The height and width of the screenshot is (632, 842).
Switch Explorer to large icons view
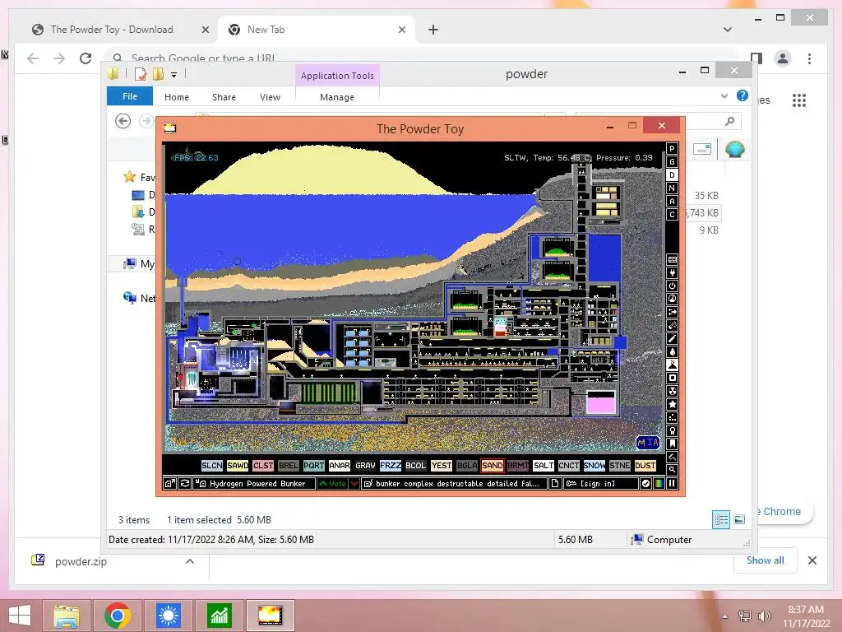(739, 520)
